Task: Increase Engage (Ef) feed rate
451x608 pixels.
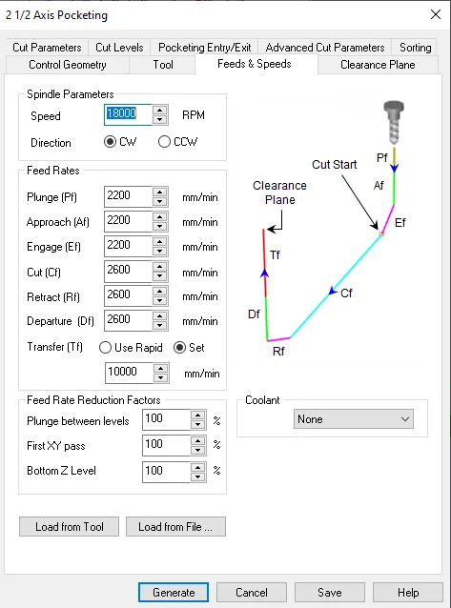Action: pos(160,241)
